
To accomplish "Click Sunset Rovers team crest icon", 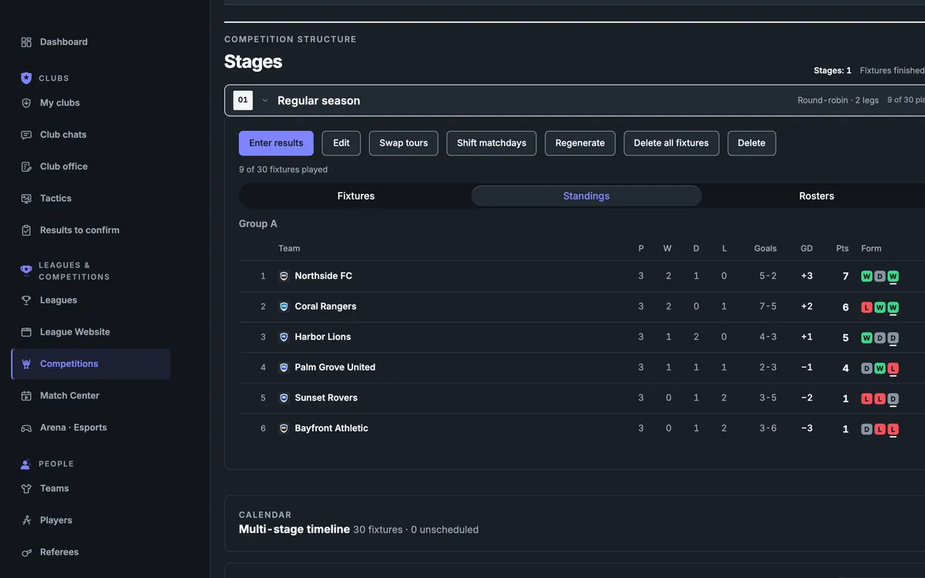I will tap(284, 398).
